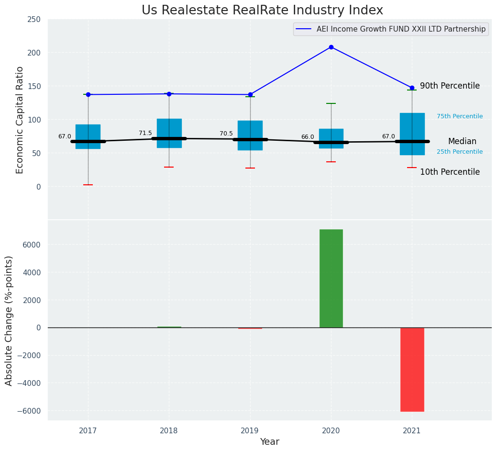Select the blue 2021 line marker
This screenshot has height=451, width=497.
[412, 88]
